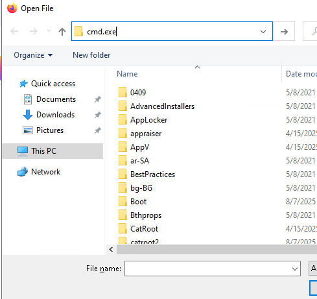Click the search box magnifier
The width and height of the screenshot is (317, 299).
tap(314, 32)
